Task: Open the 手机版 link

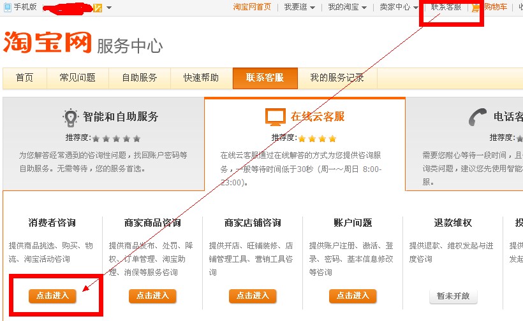Action: tap(25, 7)
